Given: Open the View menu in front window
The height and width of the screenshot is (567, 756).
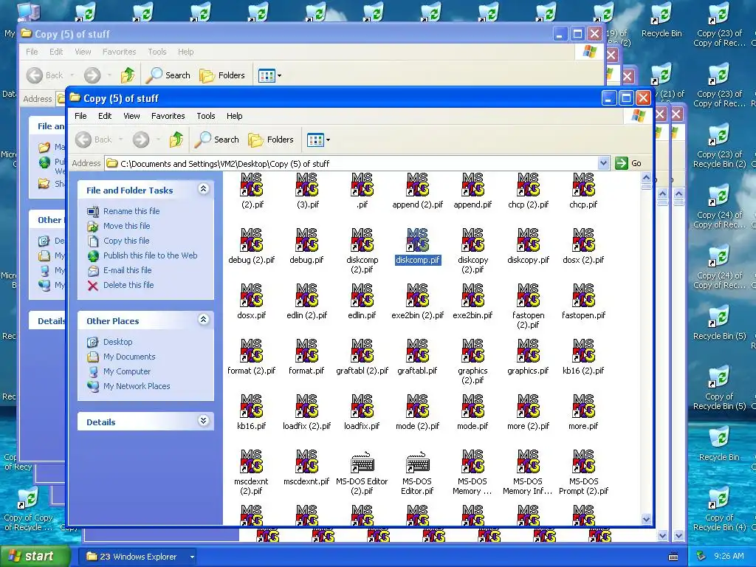Looking at the screenshot, I should tap(131, 116).
